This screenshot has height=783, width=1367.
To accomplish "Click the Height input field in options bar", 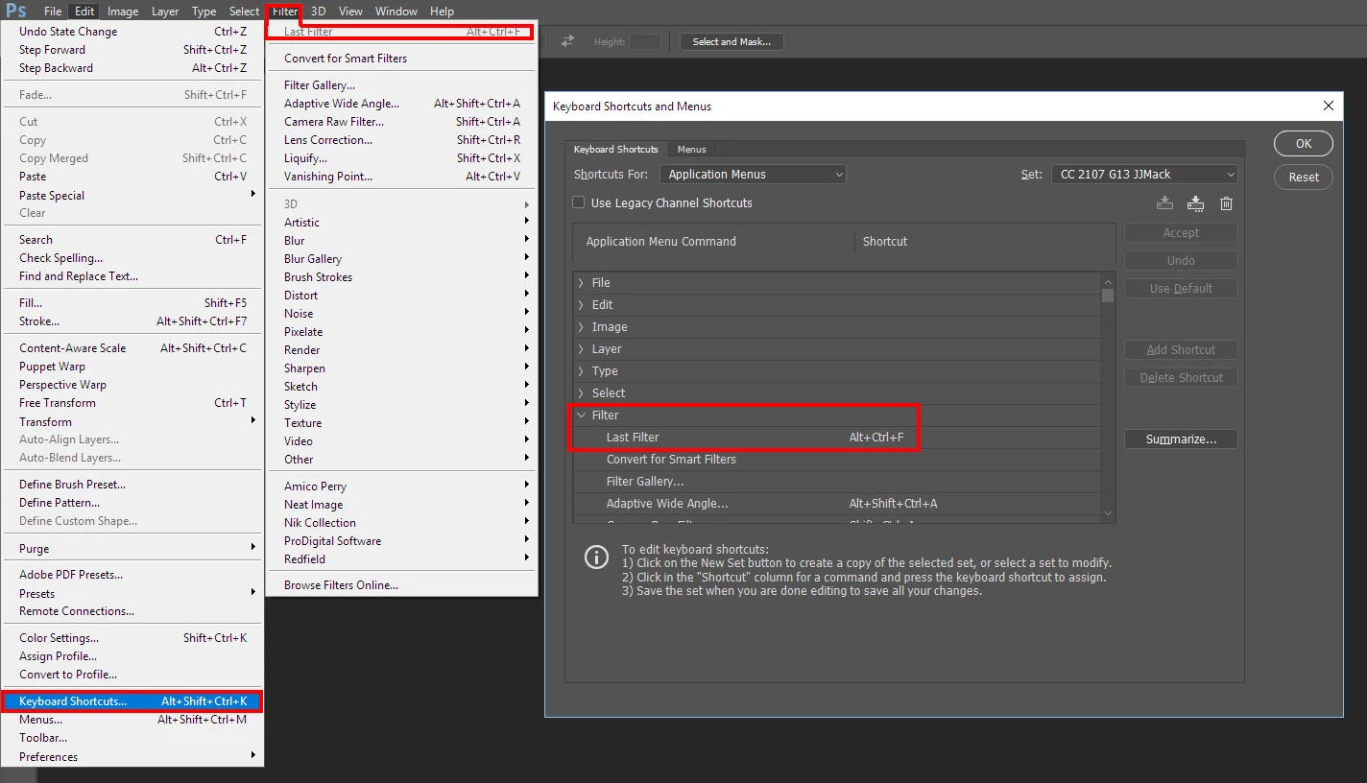I will (645, 42).
